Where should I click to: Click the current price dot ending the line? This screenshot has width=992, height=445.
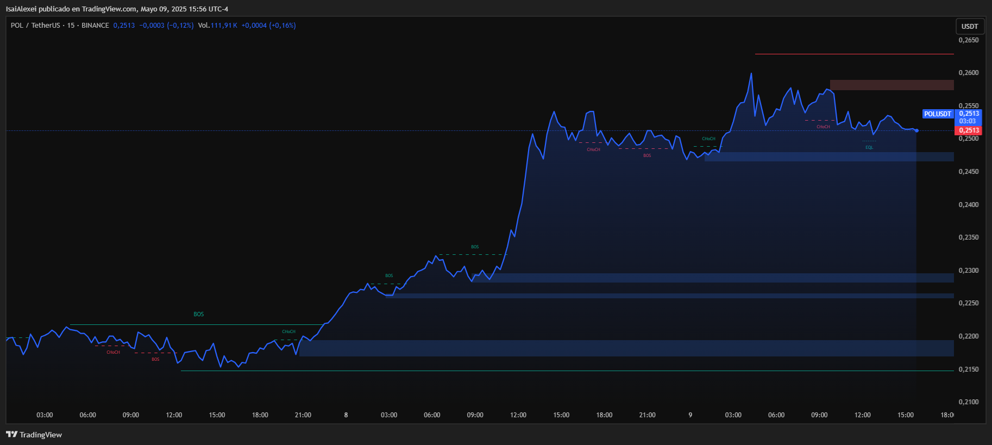tap(916, 130)
